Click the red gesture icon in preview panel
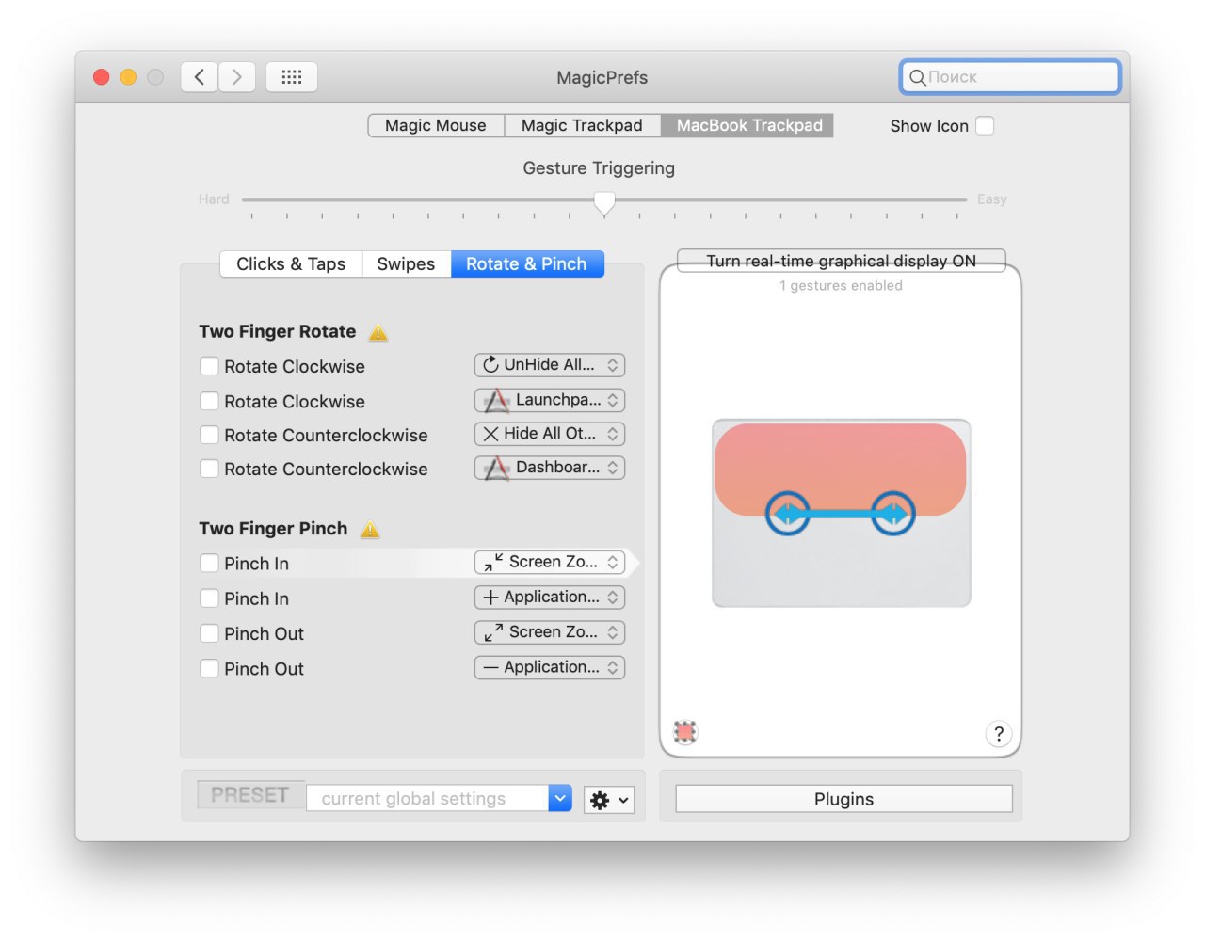 pyautogui.click(x=685, y=732)
